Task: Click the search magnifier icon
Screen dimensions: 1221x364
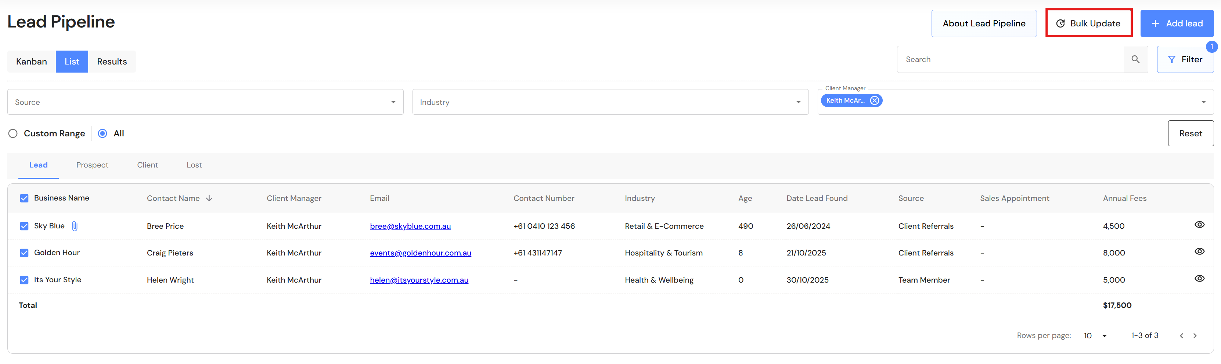Action: click(1135, 59)
